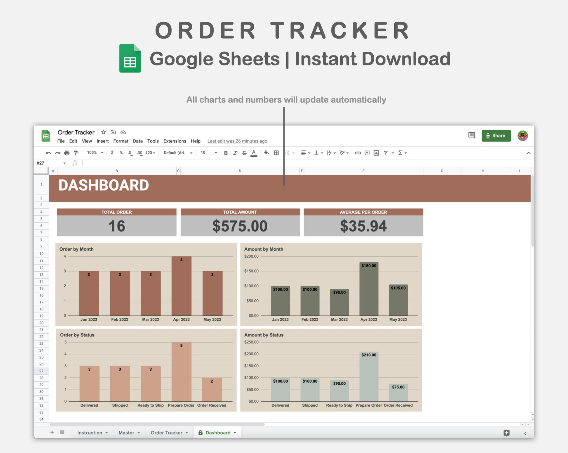Click the Insert link icon
Image resolution: width=568 pixels, height=453 pixels.
coord(358,153)
